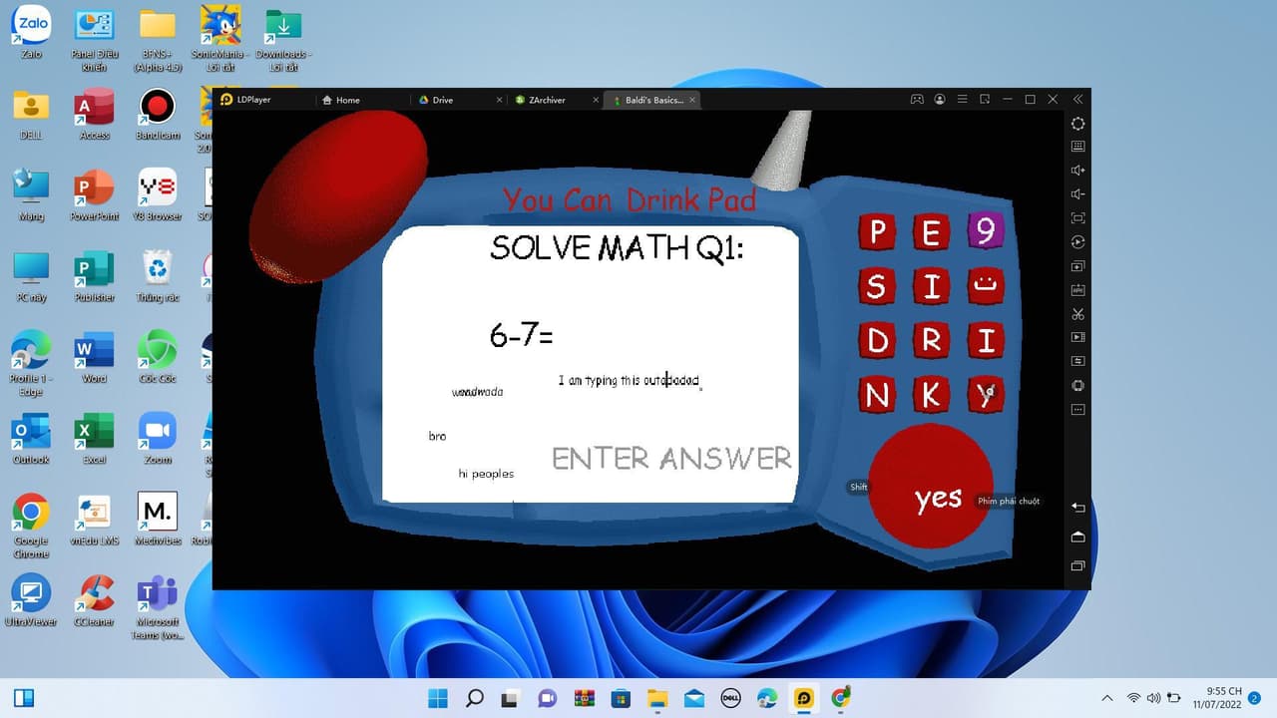Image resolution: width=1277 pixels, height=718 pixels.
Task: Tap the I key right of R
Action: 986,341
